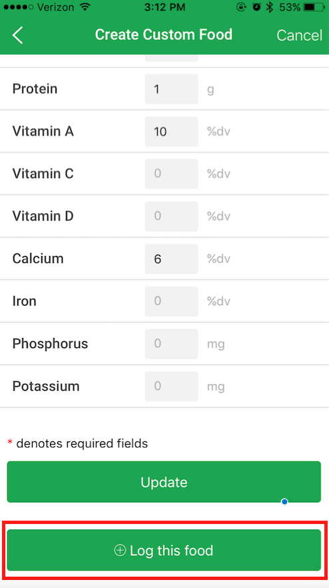Tap the blue dot below Update button
Image resolution: width=329 pixels, height=588 pixels.
point(284,501)
